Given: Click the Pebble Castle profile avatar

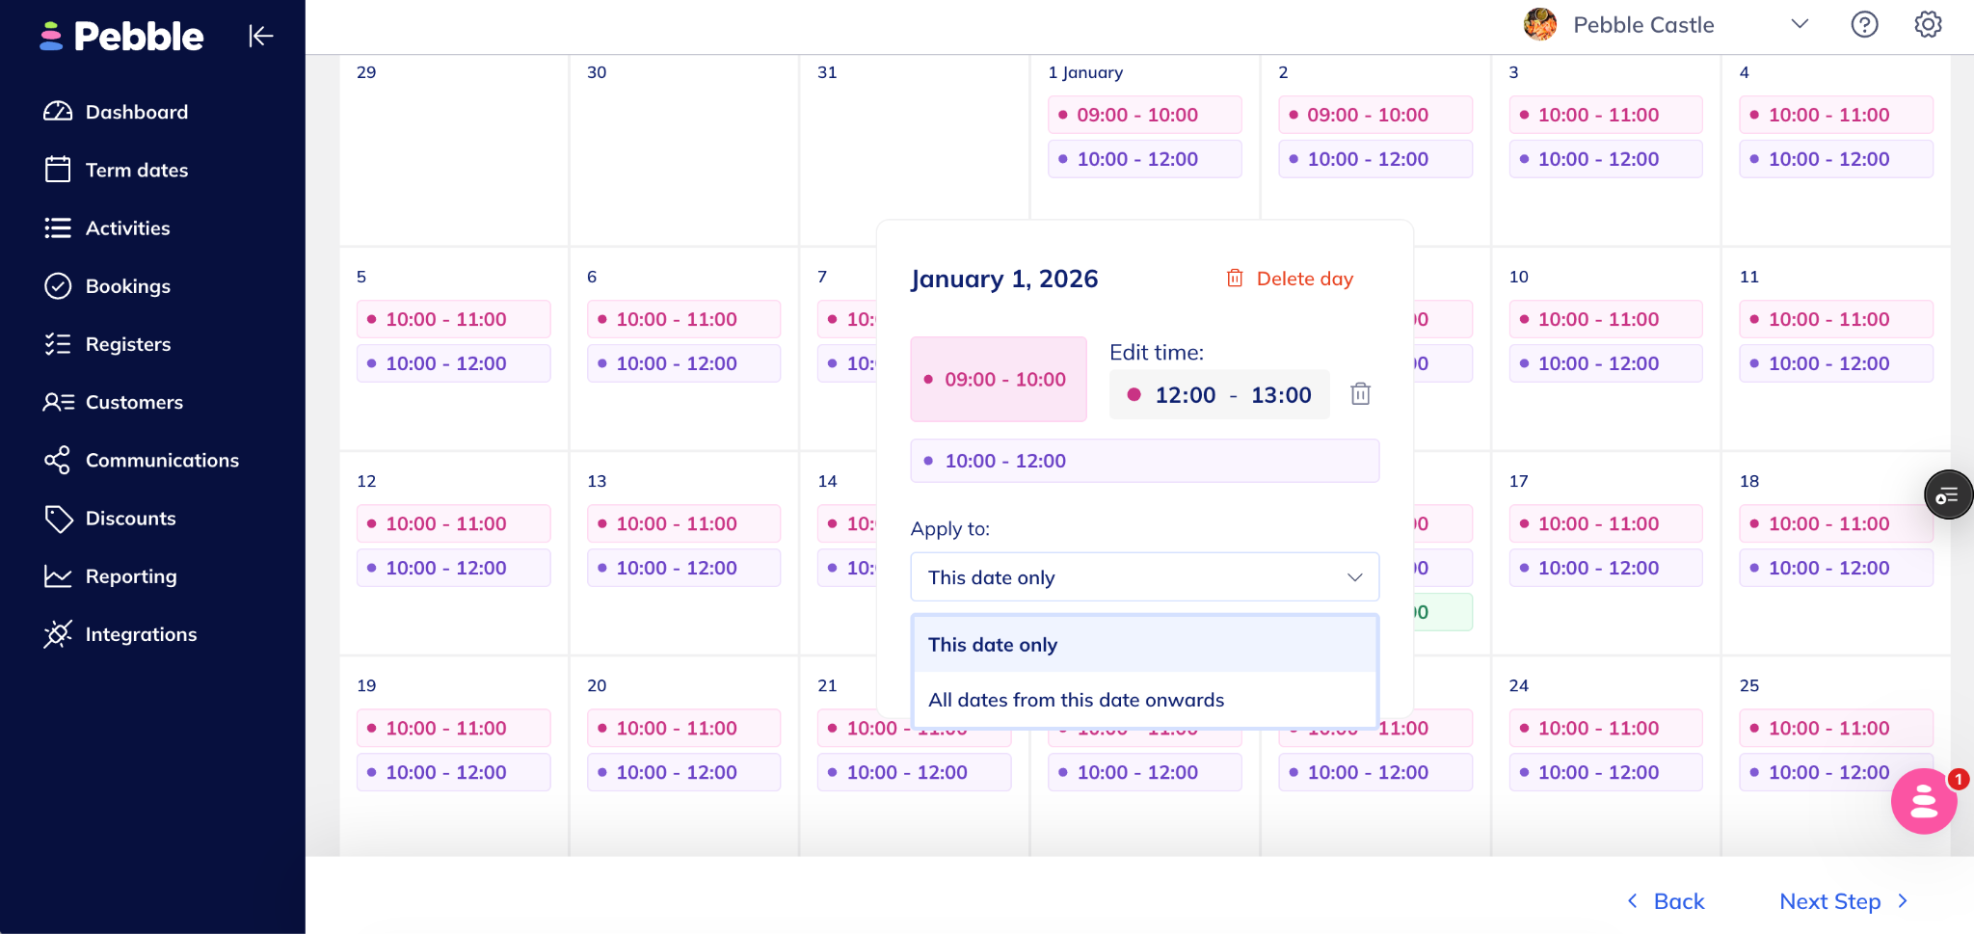Looking at the screenshot, I should click(x=1540, y=25).
